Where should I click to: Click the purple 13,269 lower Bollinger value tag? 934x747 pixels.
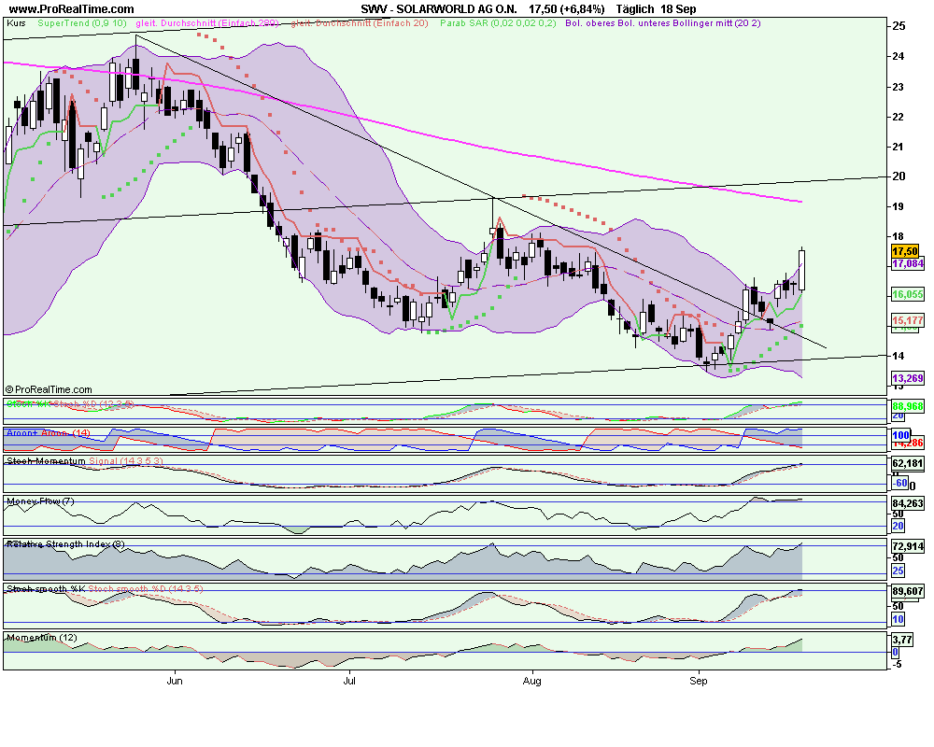907,378
